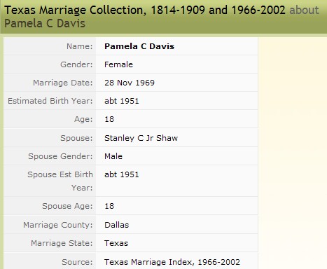Click the Marriage County value Dallas
The image size is (327, 269).
(116, 225)
